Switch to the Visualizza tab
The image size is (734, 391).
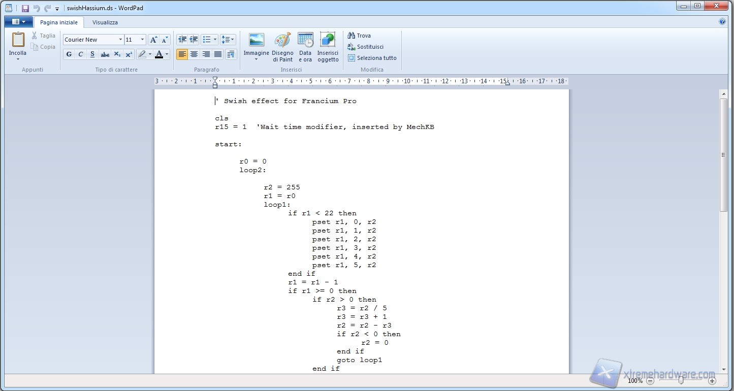105,22
